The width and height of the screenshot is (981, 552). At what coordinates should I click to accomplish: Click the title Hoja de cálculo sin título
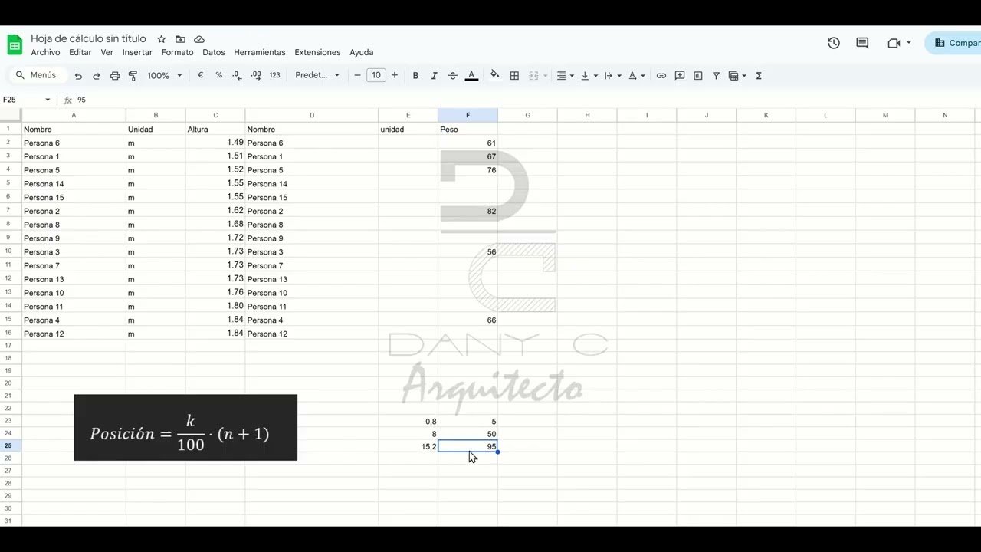[x=88, y=38]
